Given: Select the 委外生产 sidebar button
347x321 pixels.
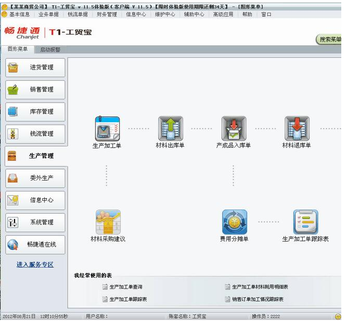Looking at the screenshot, I should pos(35,178).
